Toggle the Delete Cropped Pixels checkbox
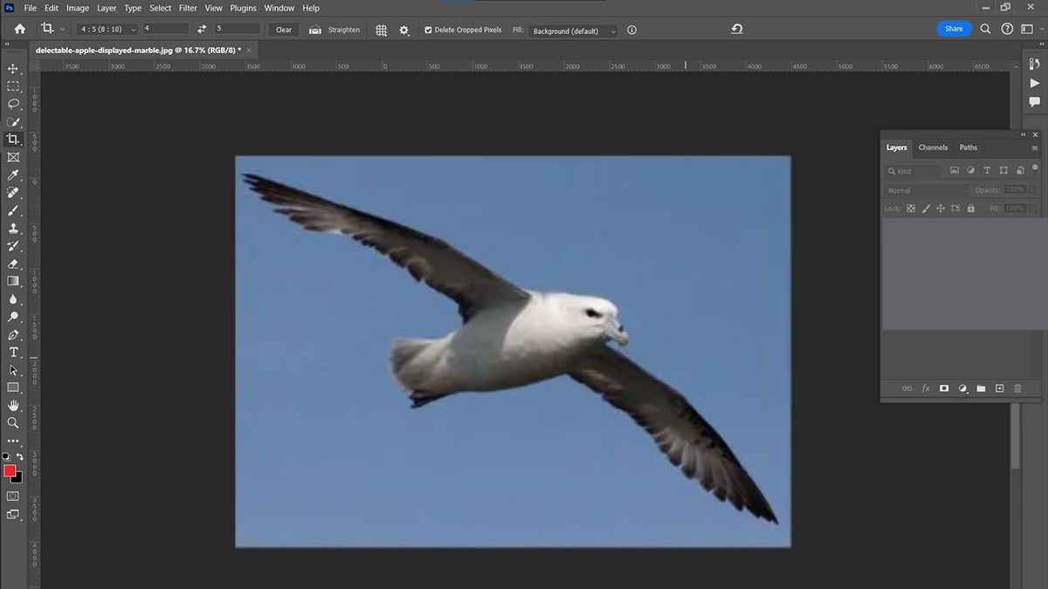Screen dimensions: 1048x589 pos(428,30)
